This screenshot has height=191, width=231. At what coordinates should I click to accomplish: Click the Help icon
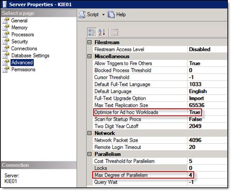111,14
